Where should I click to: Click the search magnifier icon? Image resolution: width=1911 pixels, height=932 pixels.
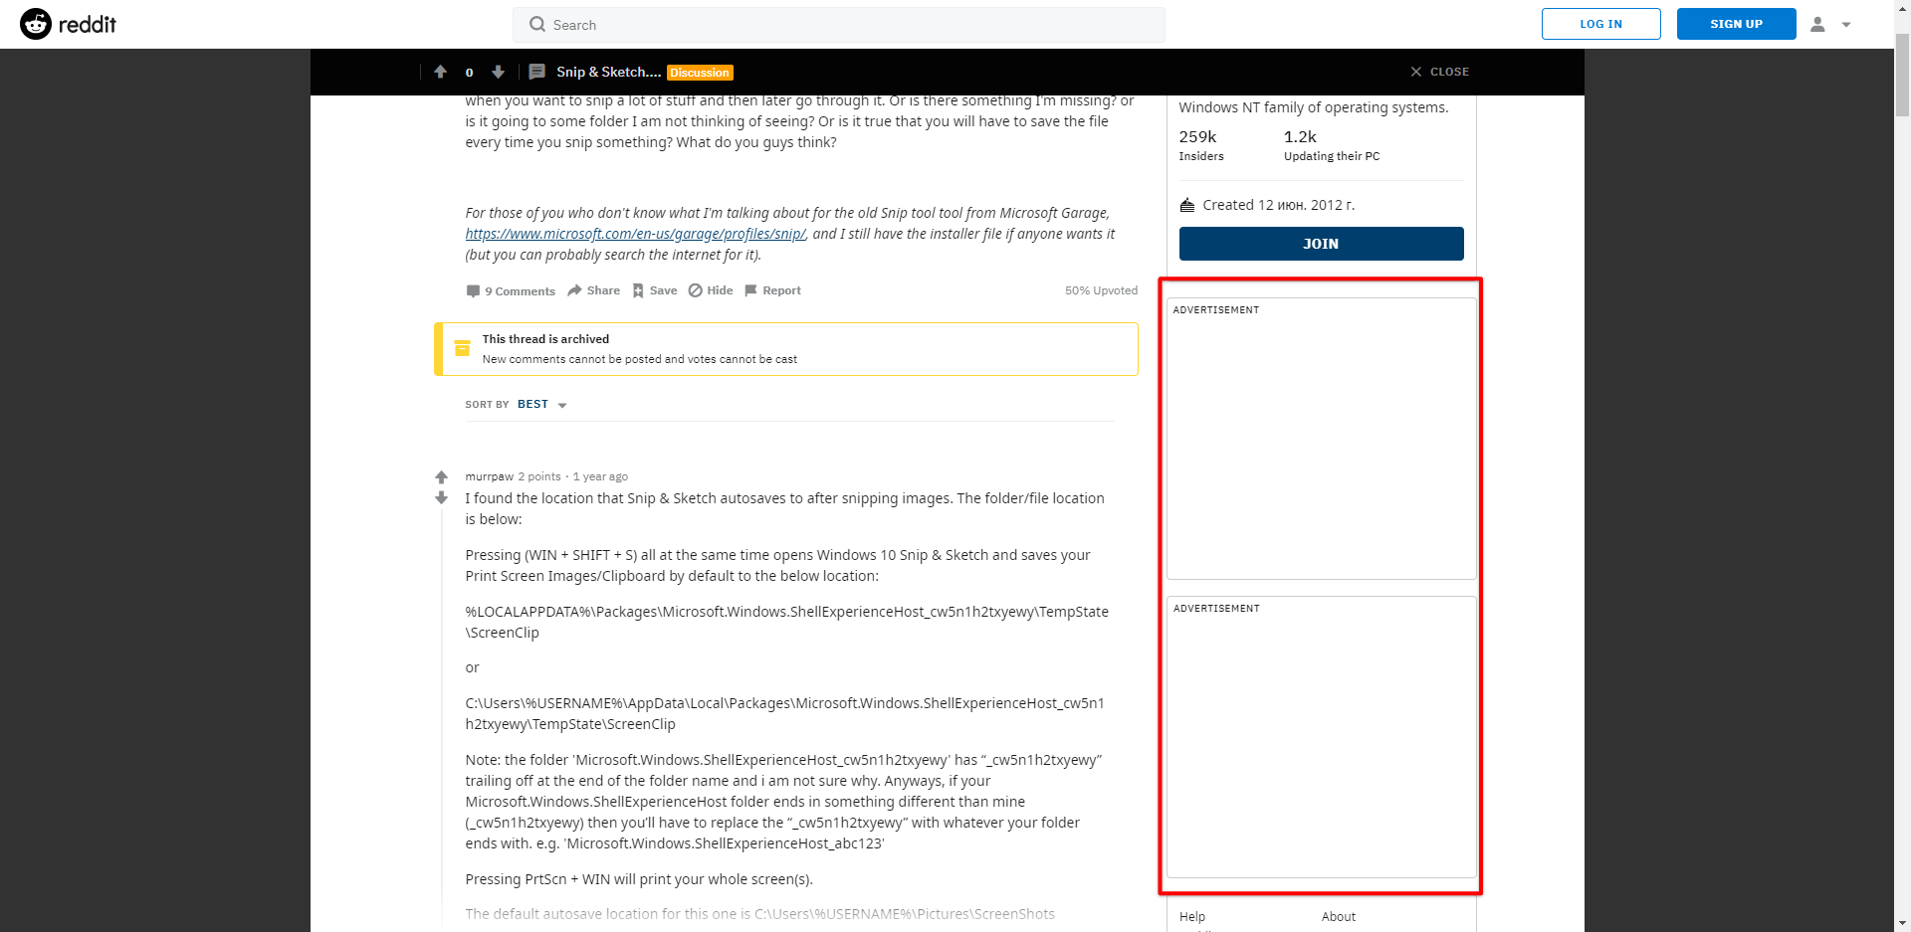click(537, 25)
